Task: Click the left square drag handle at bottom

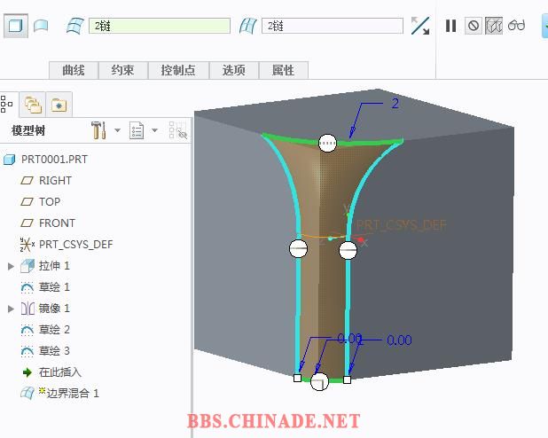Action: (297, 378)
